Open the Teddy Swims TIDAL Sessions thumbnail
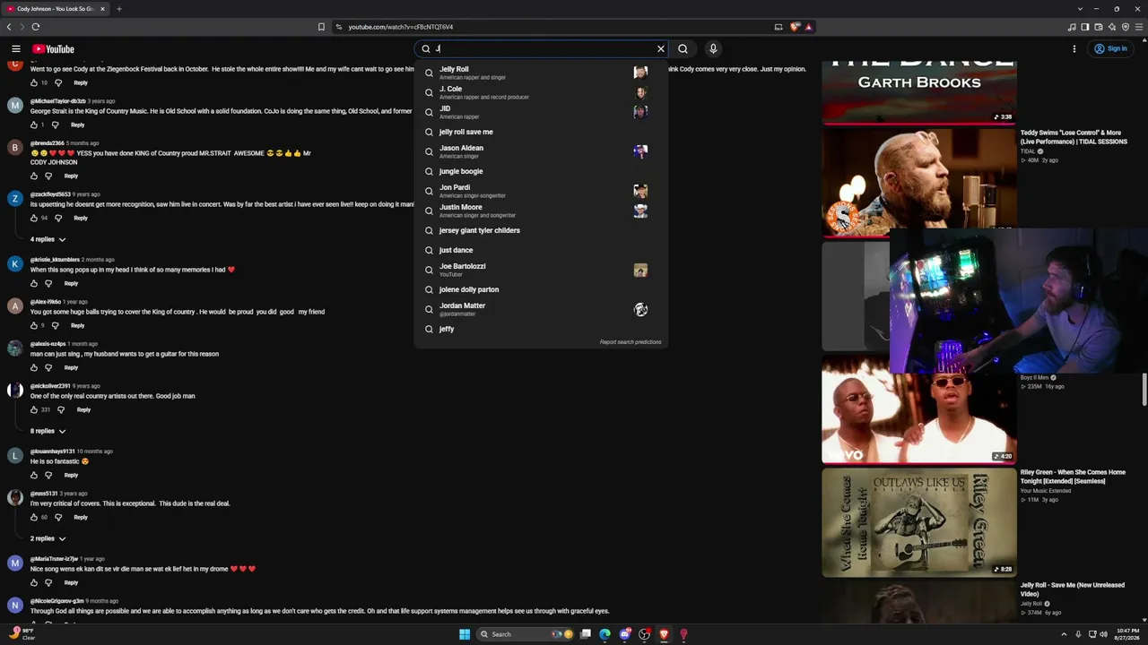Screen dimensions: 1148x645 pos(919,182)
